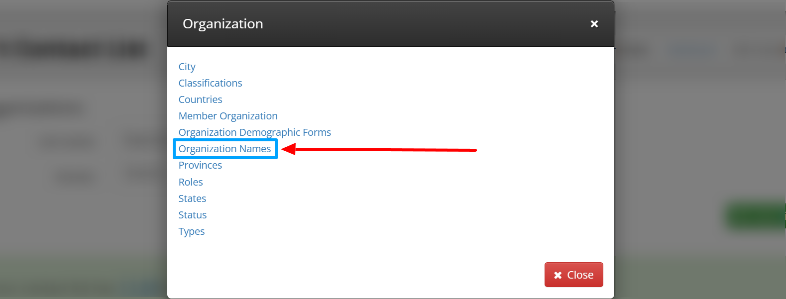Screen dimensions: 786x299
Task: Open the Types link
Action: [x=191, y=231]
